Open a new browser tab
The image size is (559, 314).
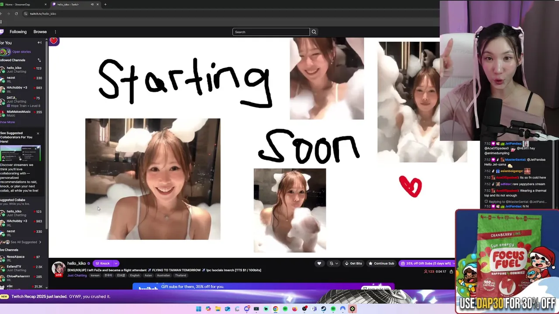click(105, 4)
